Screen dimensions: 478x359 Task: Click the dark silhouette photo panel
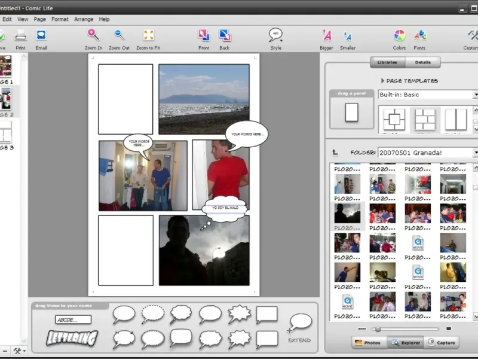[204, 250]
